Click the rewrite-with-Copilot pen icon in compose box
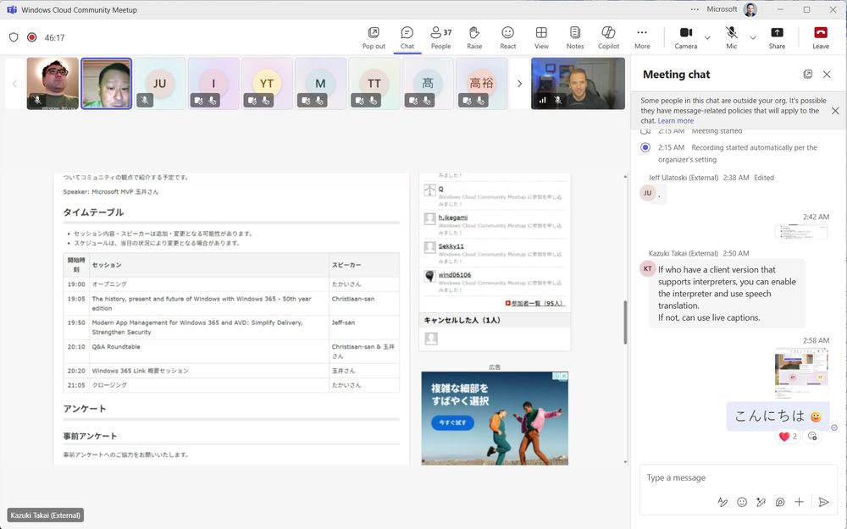Viewport: 847px width, 529px height. (761, 502)
